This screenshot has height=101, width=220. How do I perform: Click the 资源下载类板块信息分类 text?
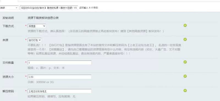pyautogui.click(x=43, y=18)
